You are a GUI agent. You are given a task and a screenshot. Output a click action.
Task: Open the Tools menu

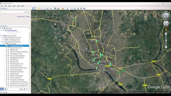click(14, 6)
